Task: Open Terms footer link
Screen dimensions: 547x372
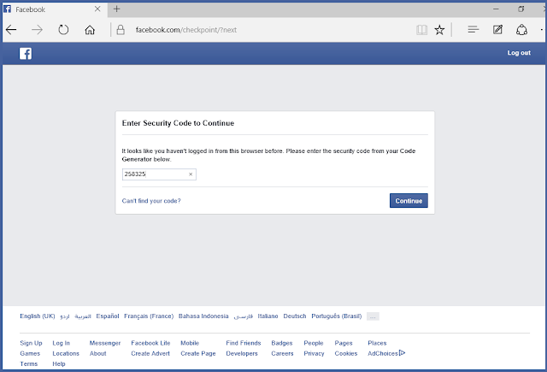Action: 28,364
